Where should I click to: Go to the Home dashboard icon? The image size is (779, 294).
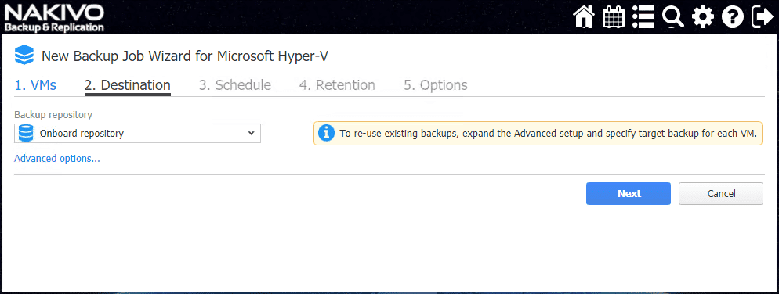point(584,17)
